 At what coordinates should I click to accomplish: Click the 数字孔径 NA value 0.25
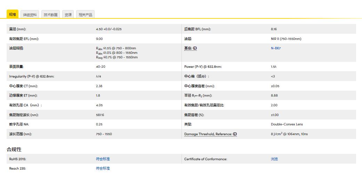[x=99, y=124]
